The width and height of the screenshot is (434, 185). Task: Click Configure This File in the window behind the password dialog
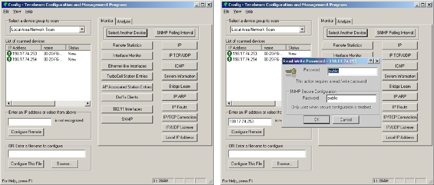(247, 164)
